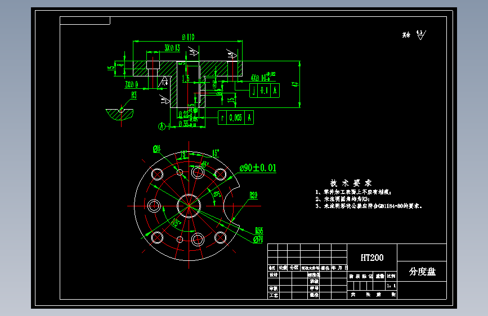Select the 其余 surface roughness symbol
This screenshot has height=316, width=488.
(414, 34)
